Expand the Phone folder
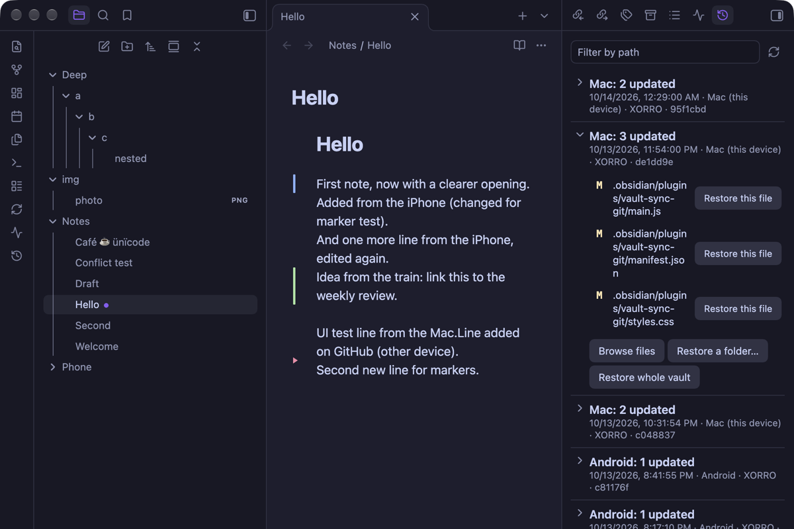 53,367
